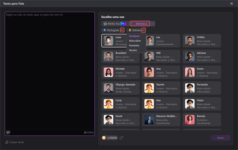Select Feminino in gender list
The width and height of the screenshot is (238, 150).
click(x=134, y=46)
